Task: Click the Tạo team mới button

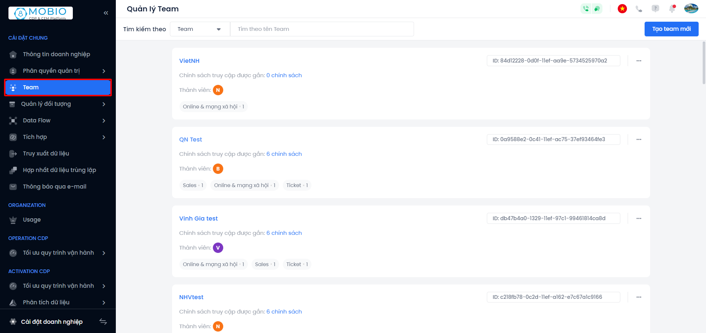Action: [x=671, y=29]
